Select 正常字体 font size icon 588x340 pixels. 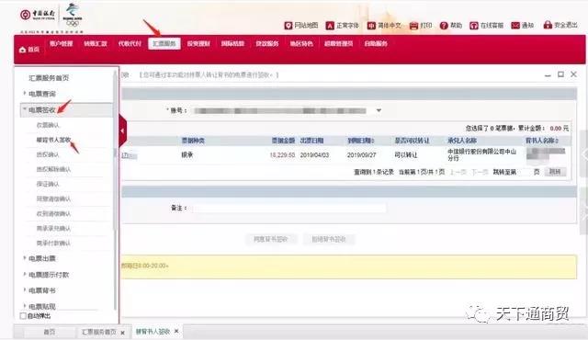[330, 26]
